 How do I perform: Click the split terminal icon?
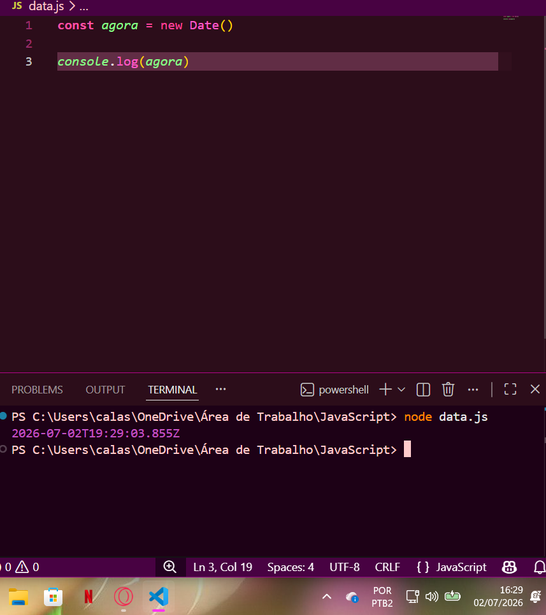pos(423,390)
